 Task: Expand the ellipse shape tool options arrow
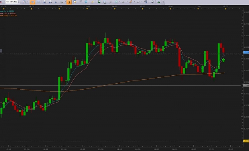tap(142, 2)
